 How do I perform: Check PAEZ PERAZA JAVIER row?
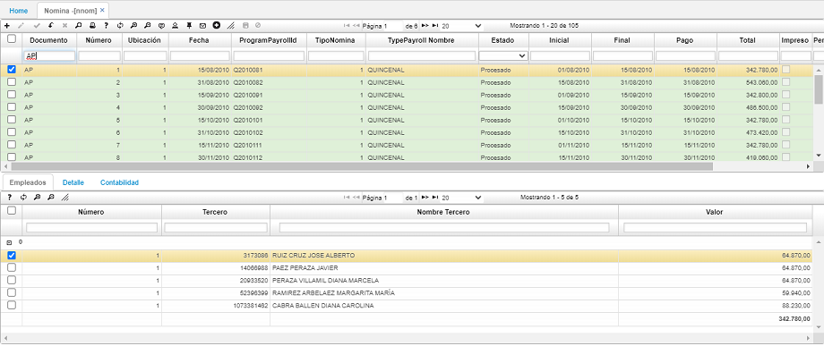12,268
